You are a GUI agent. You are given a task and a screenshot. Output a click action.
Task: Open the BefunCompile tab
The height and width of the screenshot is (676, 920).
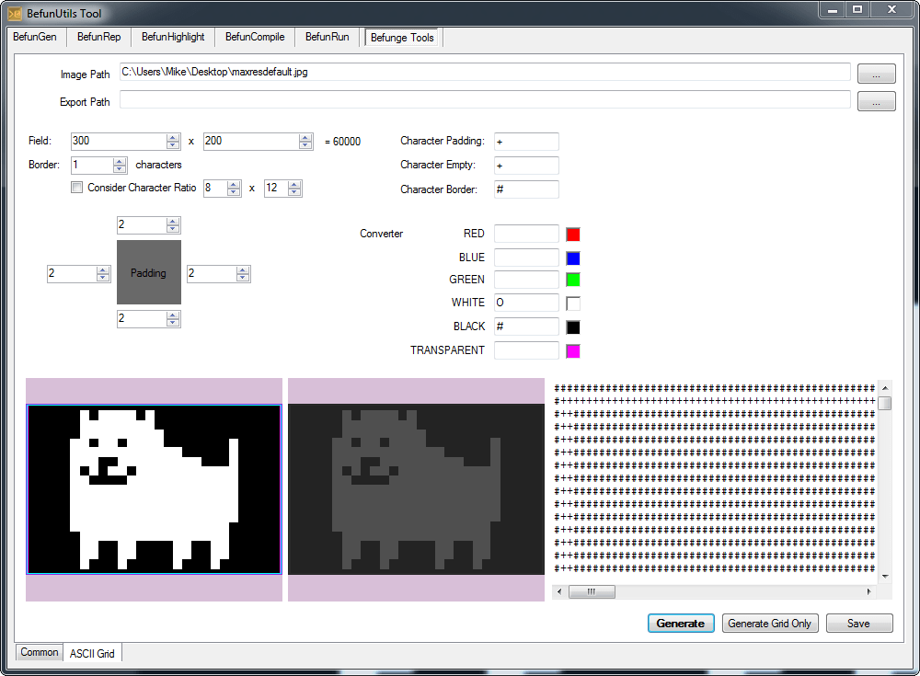point(255,37)
